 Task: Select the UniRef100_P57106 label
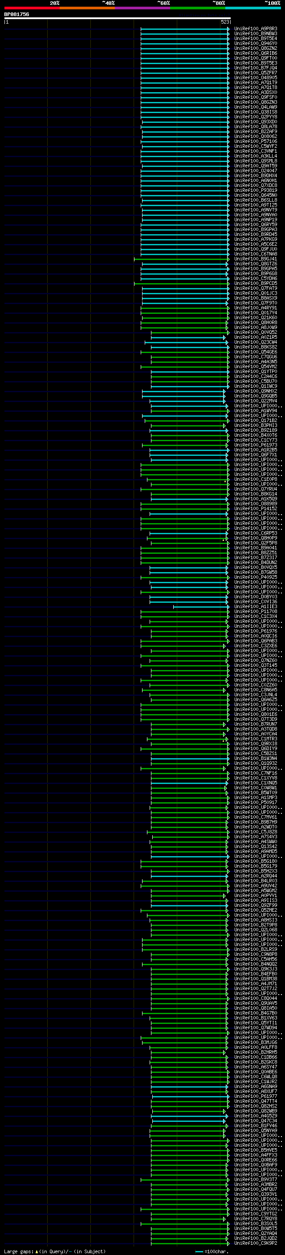(256, 141)
